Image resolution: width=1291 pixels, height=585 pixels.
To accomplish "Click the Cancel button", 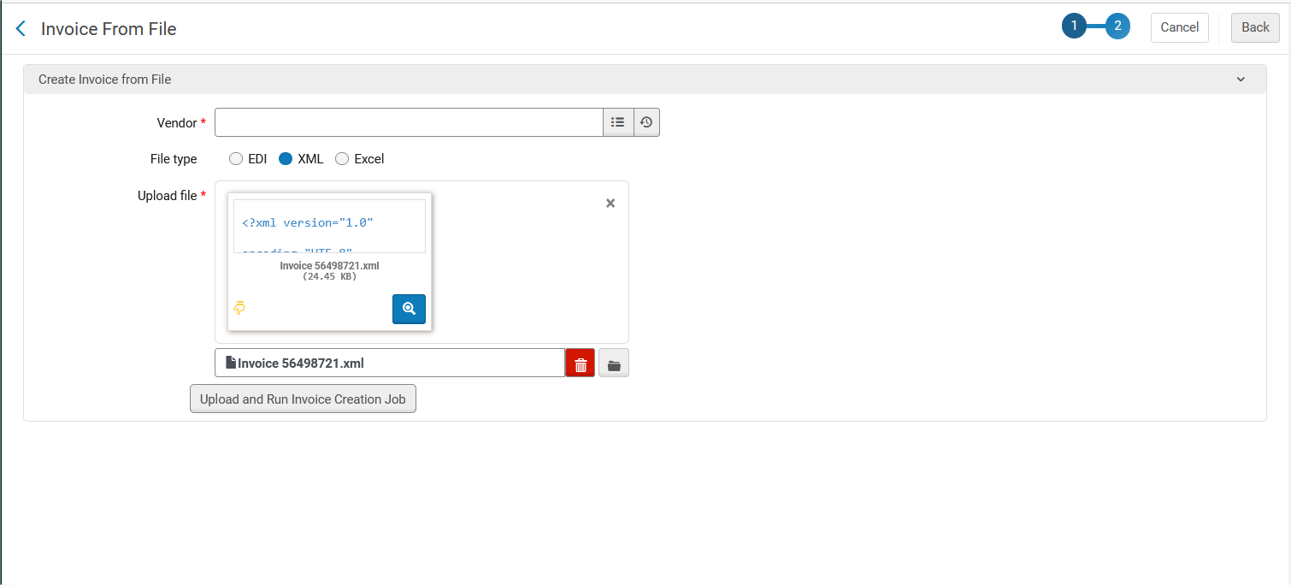I will (x=1180, y=27).
